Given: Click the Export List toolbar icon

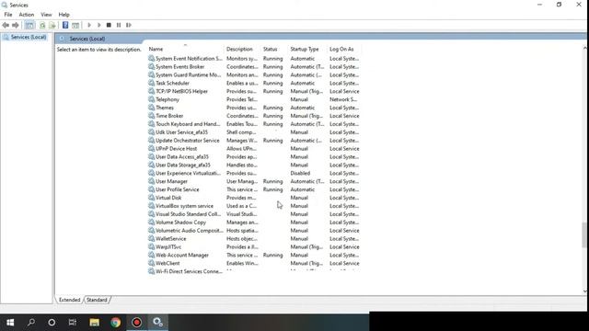Looking at the screenshot, I should pyautogui.click(x=52, y=25).
